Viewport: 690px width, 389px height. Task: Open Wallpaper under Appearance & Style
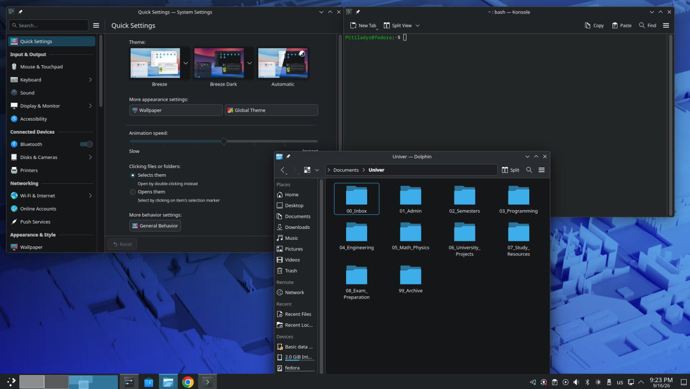52,247
